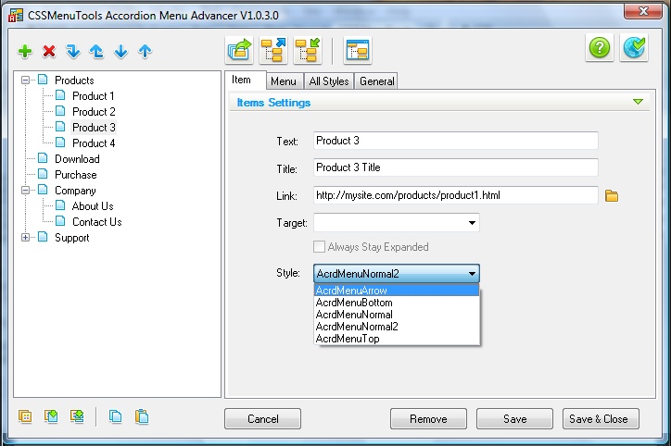
Task: Click the plain blue up arrow icon
Action: (146, 51)
